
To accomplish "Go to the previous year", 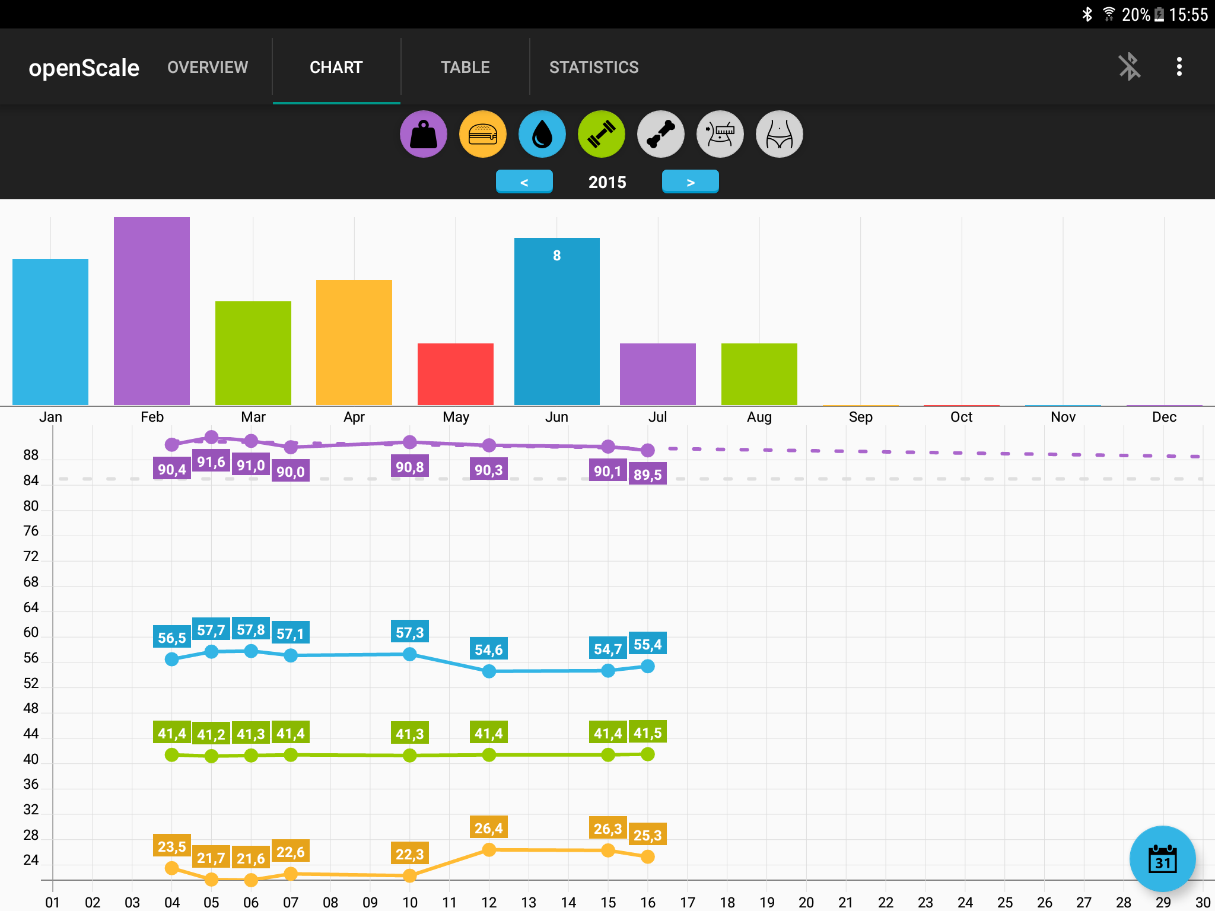I will tap(524, 182).
